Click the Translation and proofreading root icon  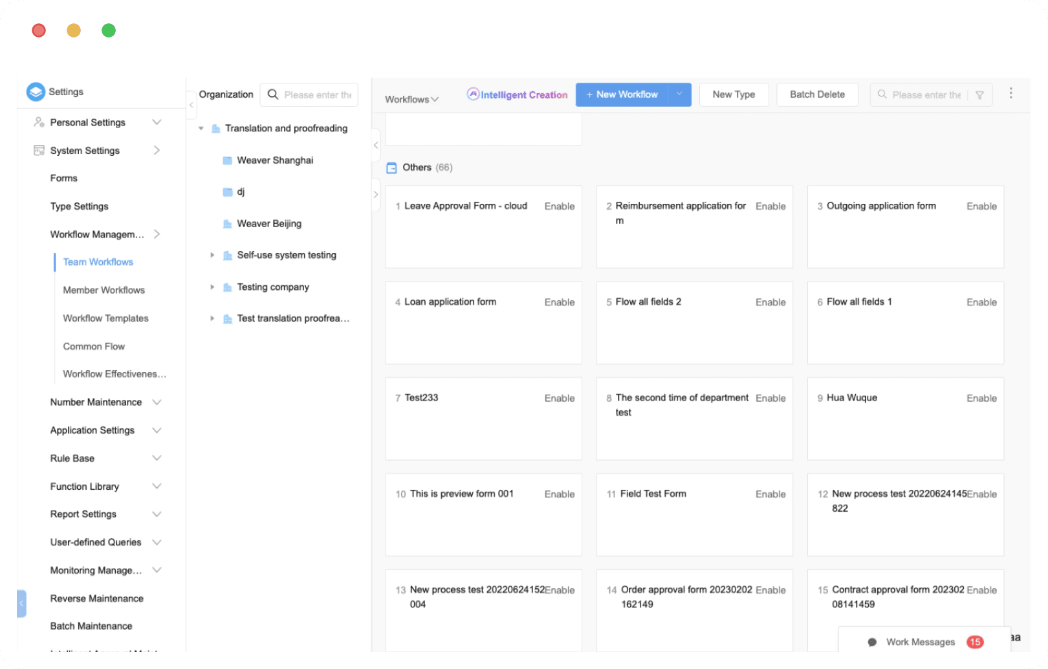click(216, 129)
